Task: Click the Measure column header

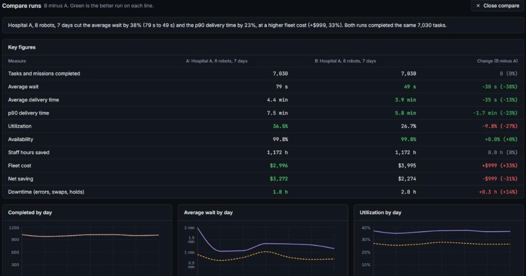Action: point(17,61)
